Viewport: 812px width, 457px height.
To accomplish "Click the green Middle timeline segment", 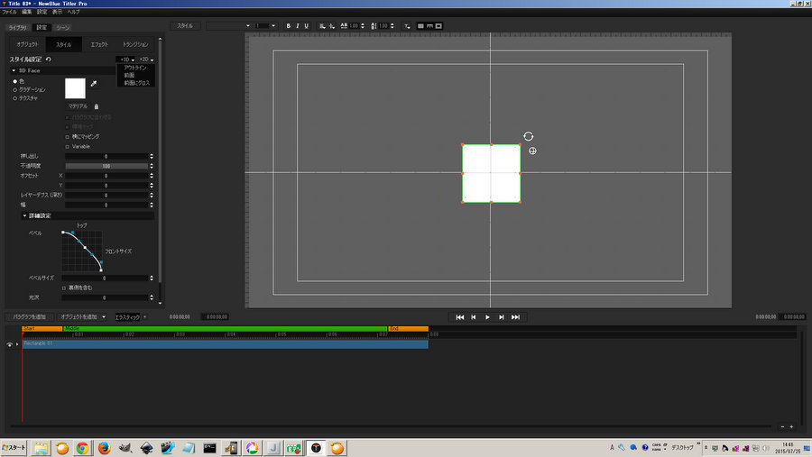I will (225, 329).
